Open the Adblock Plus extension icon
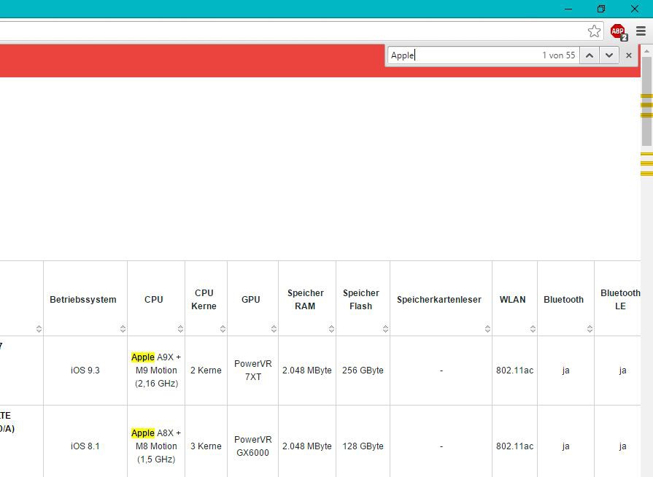 [618, 31]
